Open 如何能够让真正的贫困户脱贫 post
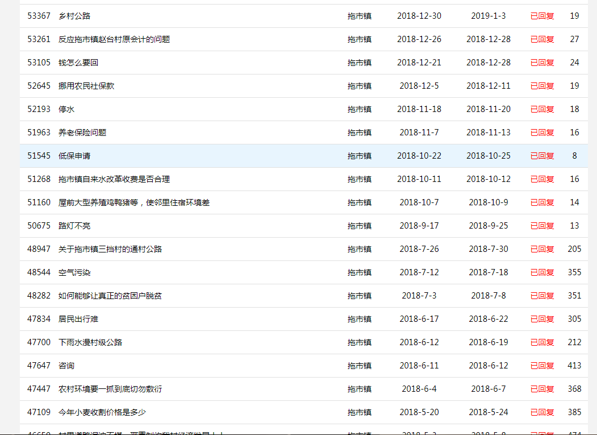The image size is (597, 435). pyautogui.click(x=110, y=296)
